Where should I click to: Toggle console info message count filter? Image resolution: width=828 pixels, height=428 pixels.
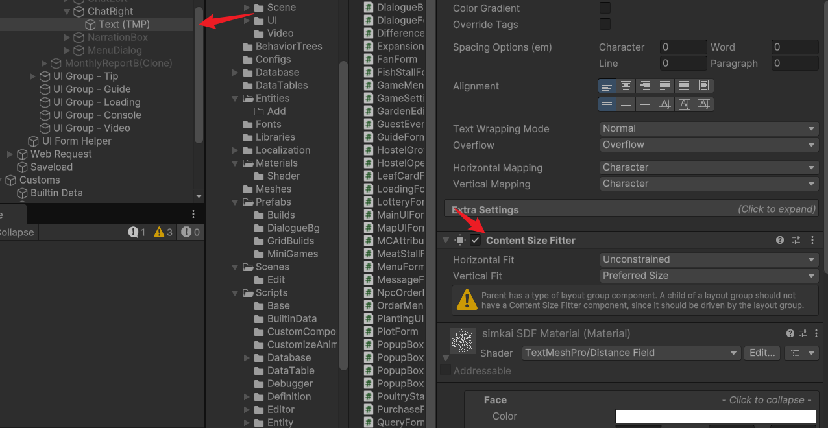136,232
